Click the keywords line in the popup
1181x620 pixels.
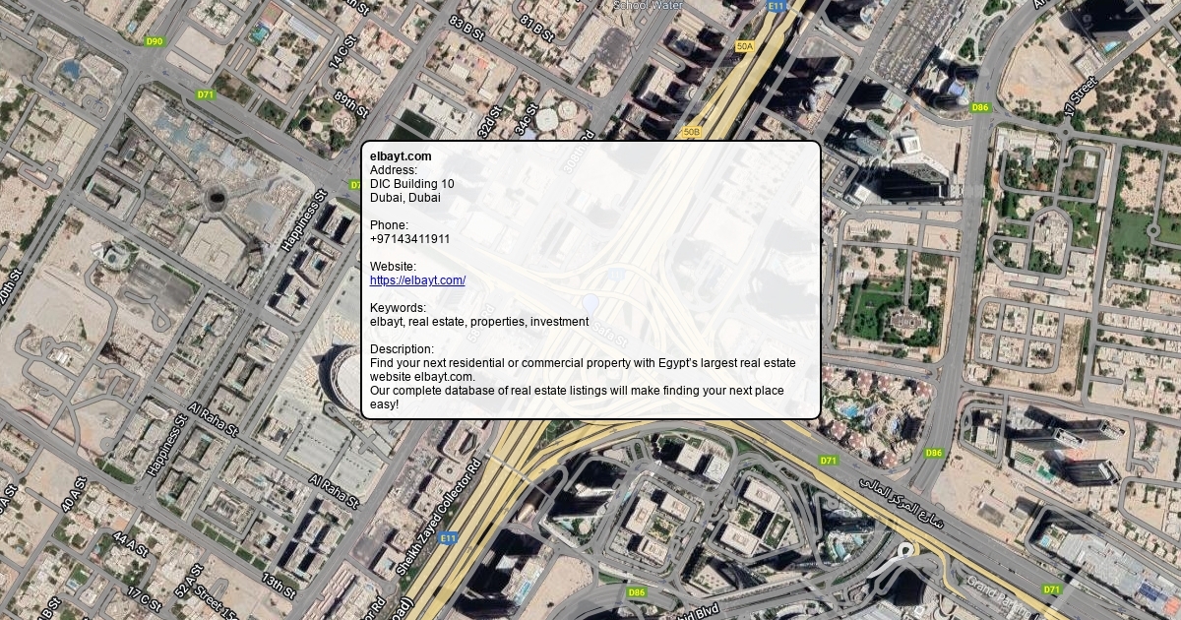[478, 322]
